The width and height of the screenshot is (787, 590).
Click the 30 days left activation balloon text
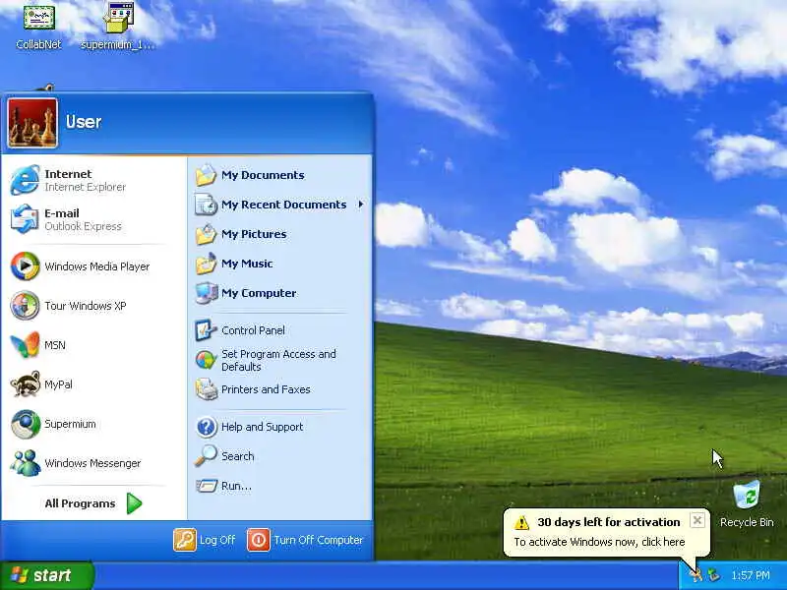608,522
